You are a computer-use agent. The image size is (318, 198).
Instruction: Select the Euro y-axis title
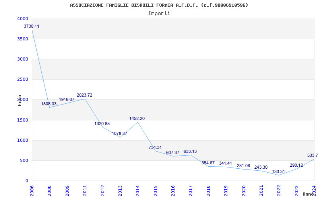coord(19,100)
